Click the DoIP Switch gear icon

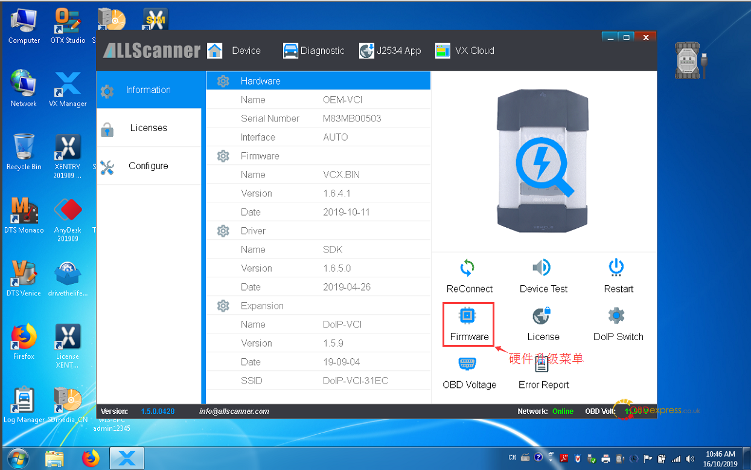pyautogui.click(x=617, y=316)
